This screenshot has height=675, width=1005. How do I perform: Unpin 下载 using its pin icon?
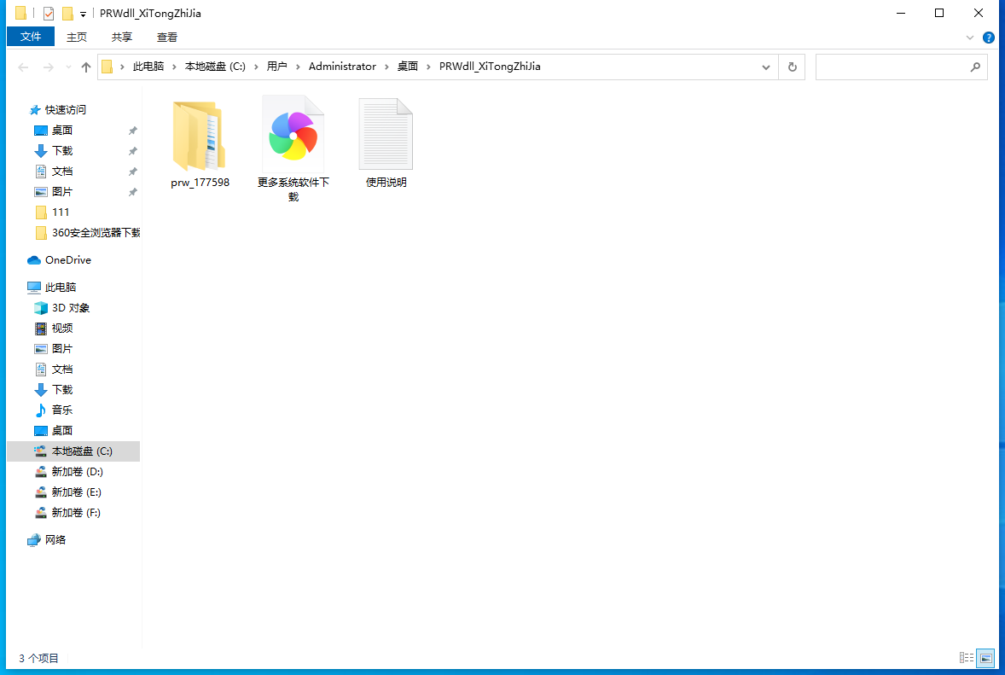point(133,151)
